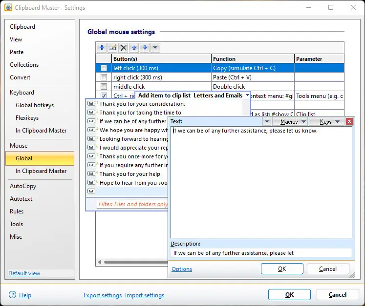Click the Button(s) column header
Screen dimensions: 365x306
tap(161, 59)
